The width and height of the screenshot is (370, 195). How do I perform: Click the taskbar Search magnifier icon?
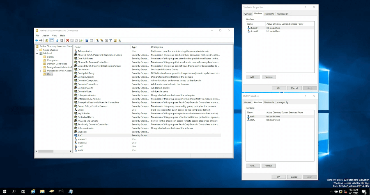[14, 191]
